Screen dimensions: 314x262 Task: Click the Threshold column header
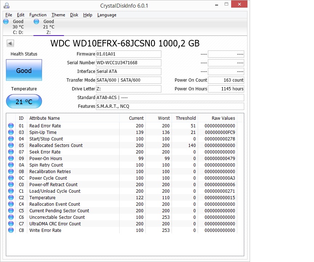(x=185, y=118)
